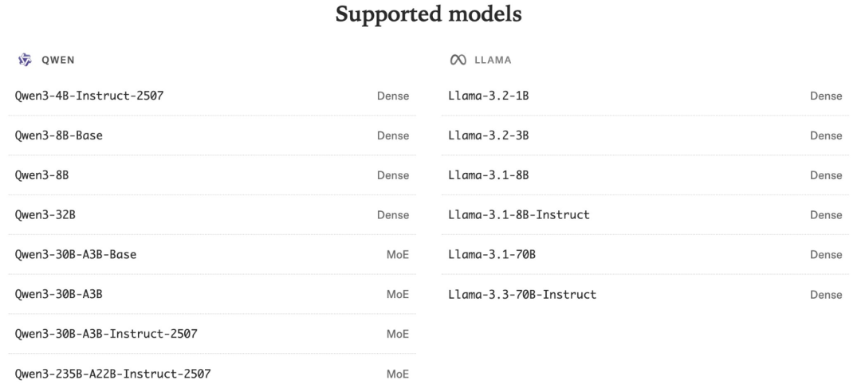This screenshot has width=861, height=392.
Task: Select the Llama-3.3-70B-Instruct model
Action: [x=523, y=295]
